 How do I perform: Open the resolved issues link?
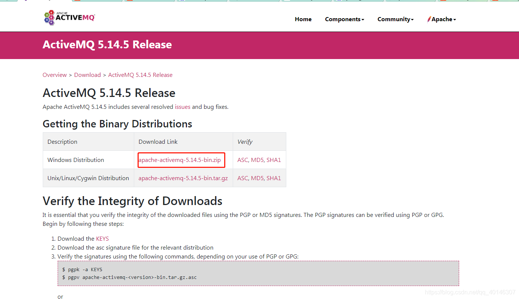click(183, 107)
